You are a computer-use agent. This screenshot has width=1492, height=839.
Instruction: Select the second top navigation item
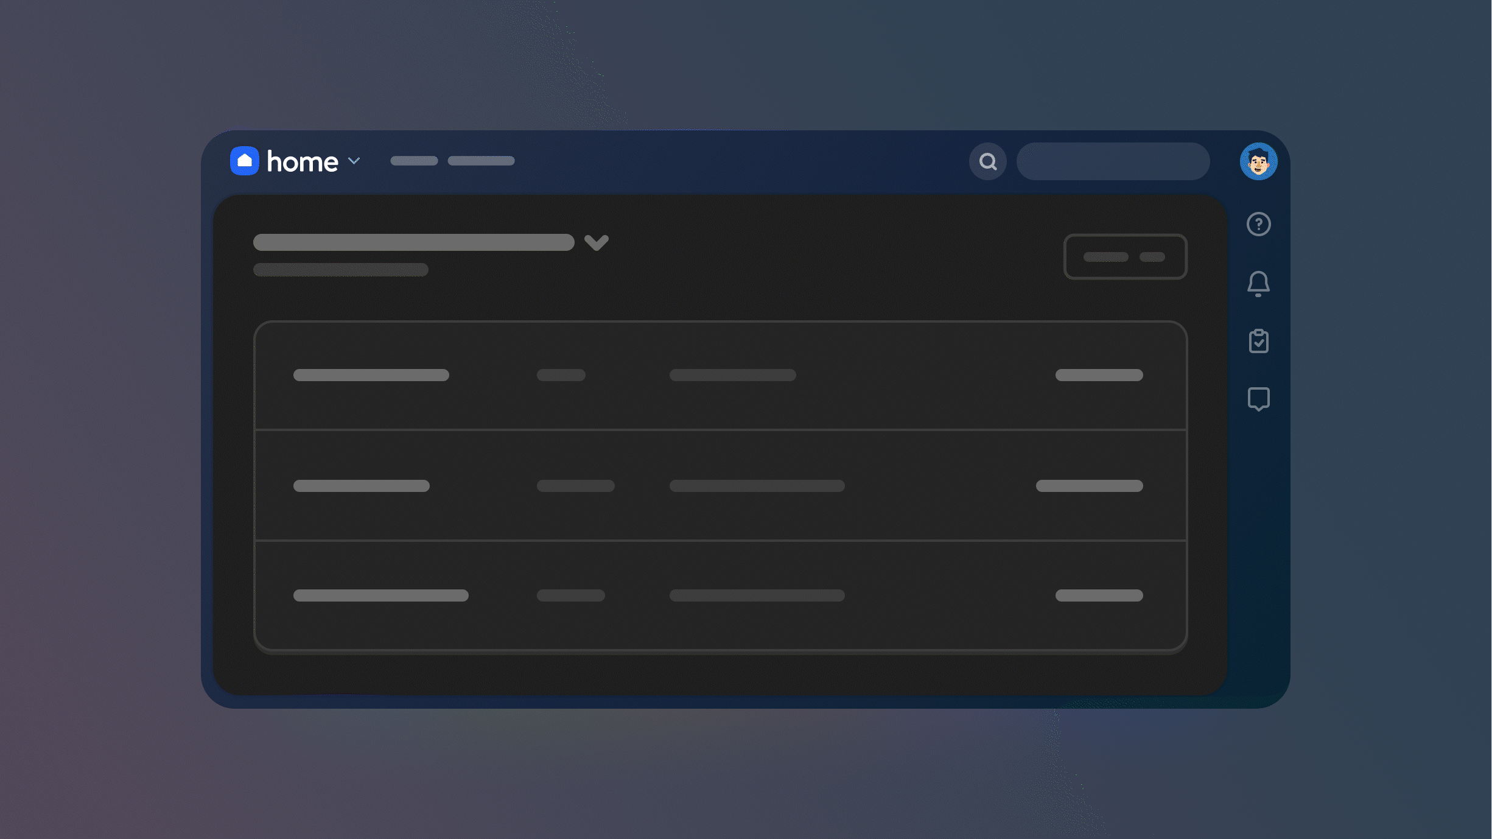[x=481, y=161]
